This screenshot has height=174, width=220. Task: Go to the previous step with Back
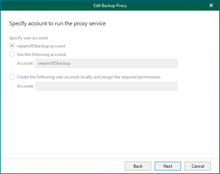(138, 166)
